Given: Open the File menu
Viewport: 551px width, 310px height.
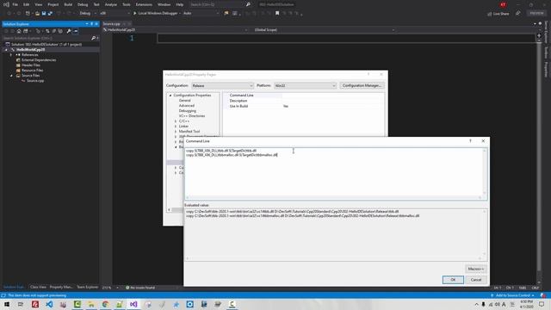Looking at the screenshot, I should pos(15,4).
